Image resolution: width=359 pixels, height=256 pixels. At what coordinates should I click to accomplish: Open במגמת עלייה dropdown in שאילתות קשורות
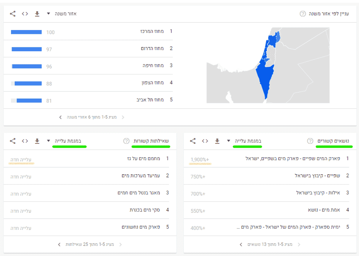point(64,141)
